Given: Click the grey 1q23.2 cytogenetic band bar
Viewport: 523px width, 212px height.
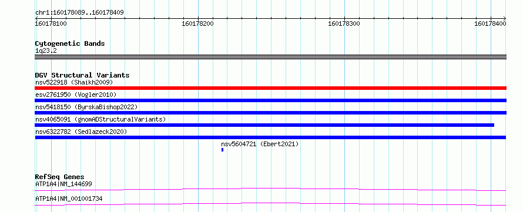Looking at the screenshot, I should click(270, 57).
